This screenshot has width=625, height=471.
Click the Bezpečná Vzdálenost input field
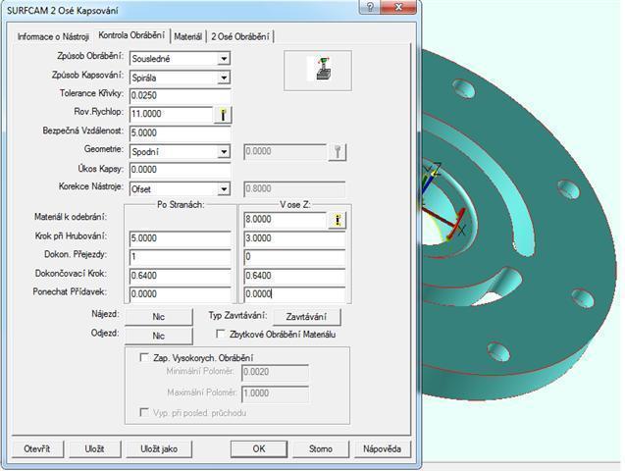[x=181, y=132]
